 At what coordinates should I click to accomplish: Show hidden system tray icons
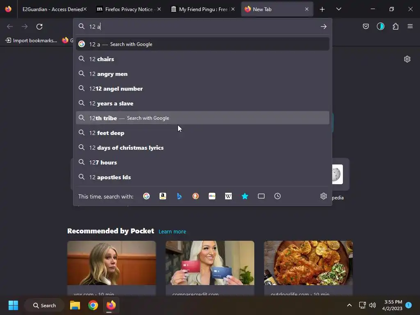click(x=349, y=305)
